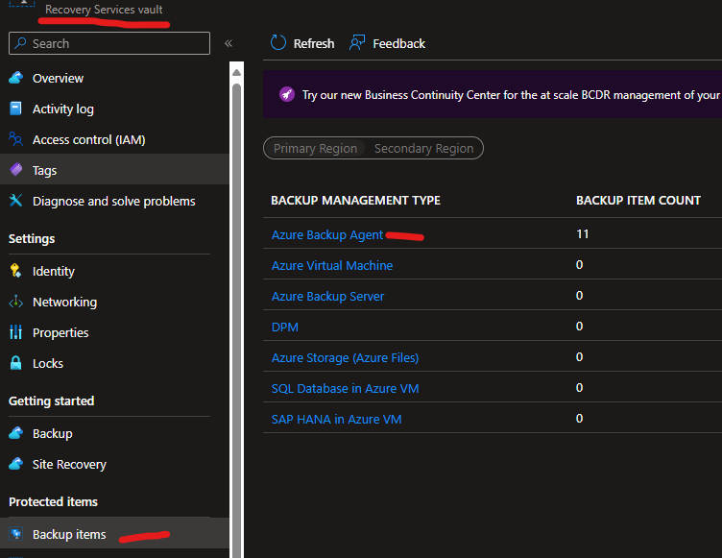Screen dimensions: 722x558
Task: Open Azure Backup Agent link
Action: pyautogui.click(x=327, y=234)
